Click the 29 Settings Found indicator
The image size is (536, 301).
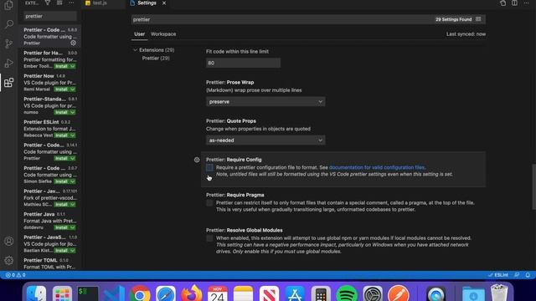click(x=454, y=19)
